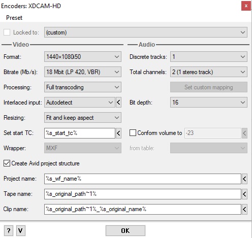Image resolution: width=252 pixels, height=238 pixels.
Task: Click the Tape name text field
Action: [x=143, y=194]
